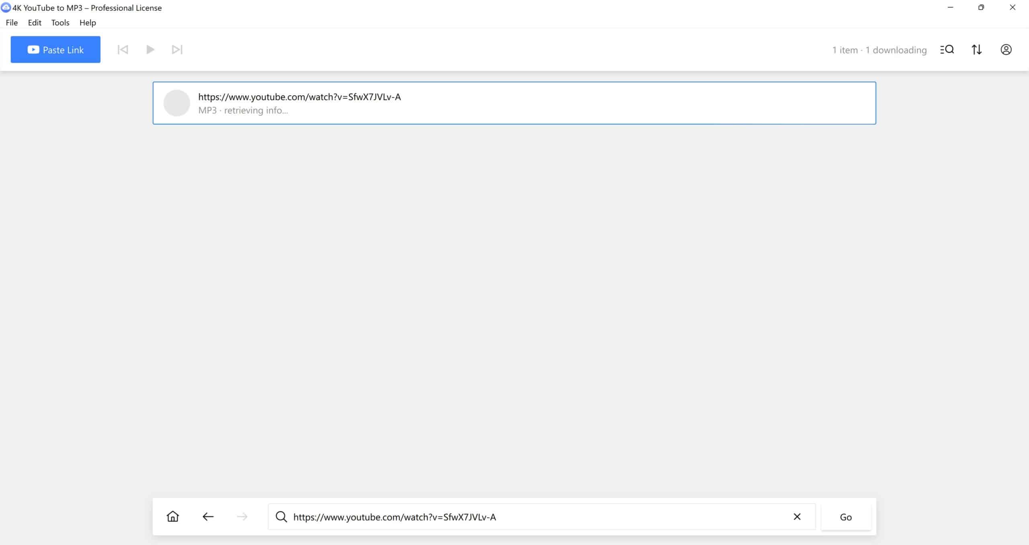The width and height of the screenshot is (1029, 545).
Task: Click the Go button to navigate
Action: [x=846, y=516]
